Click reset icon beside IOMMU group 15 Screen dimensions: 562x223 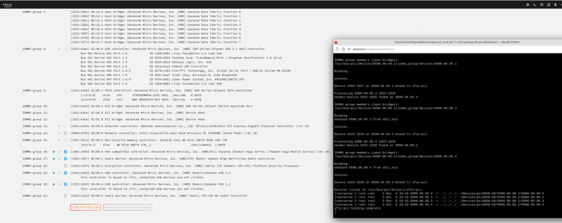click(x=59, y=140)
